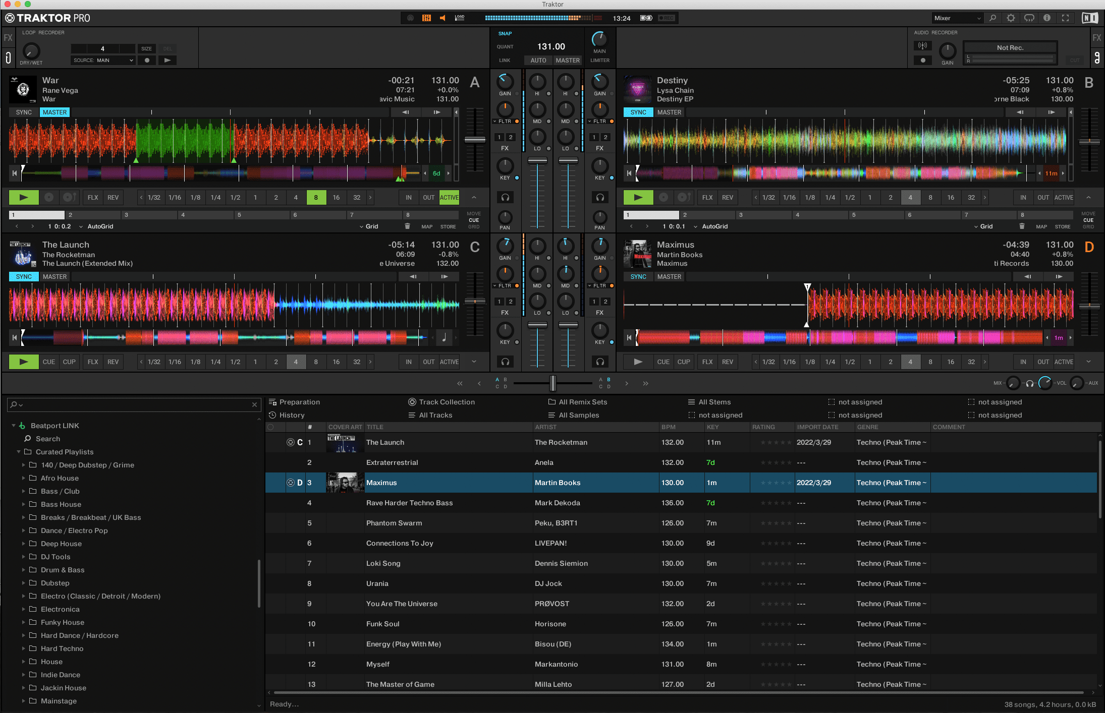1105x713 pixels.
Task: Click STORE to save deck A grid
Action: (x=447, y=226)
